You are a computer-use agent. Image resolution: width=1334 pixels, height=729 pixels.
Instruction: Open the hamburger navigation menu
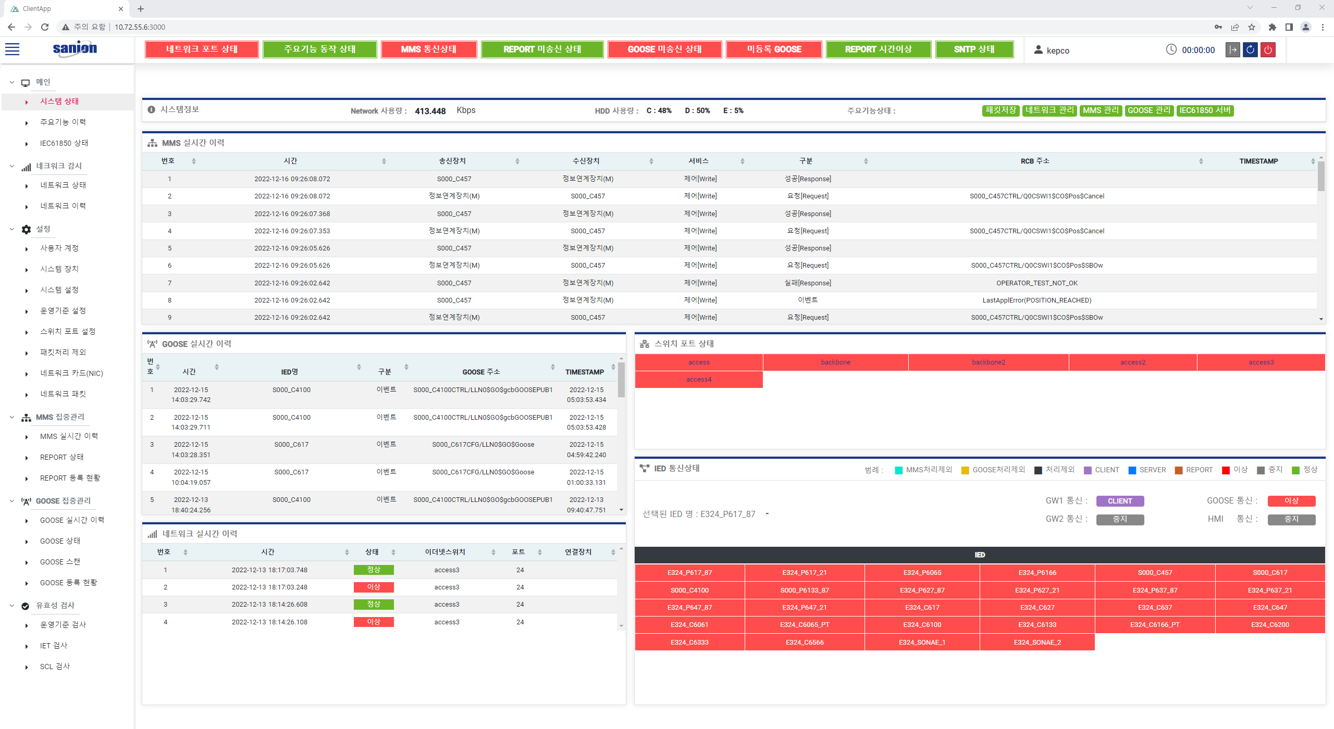[12, 48]
